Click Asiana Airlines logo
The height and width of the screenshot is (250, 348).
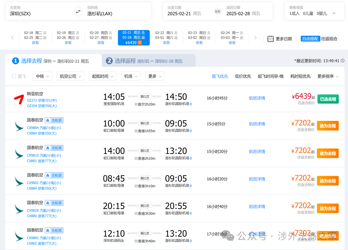pos(19,99)
